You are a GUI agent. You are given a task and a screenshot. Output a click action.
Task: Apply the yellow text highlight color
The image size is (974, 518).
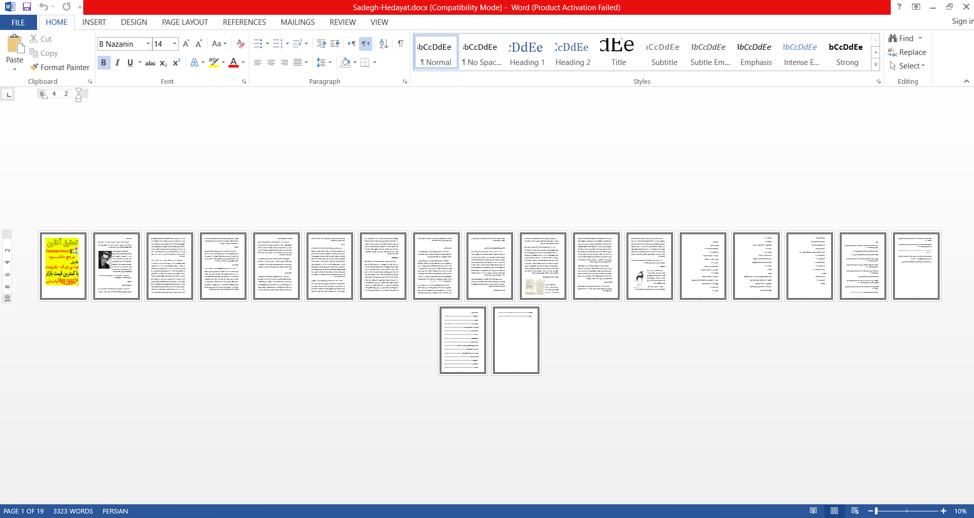(x=214, y=62)
